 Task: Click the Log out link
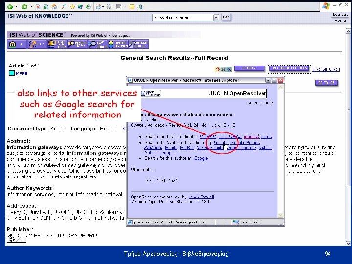pyautogui.click(x=340, y=14)
